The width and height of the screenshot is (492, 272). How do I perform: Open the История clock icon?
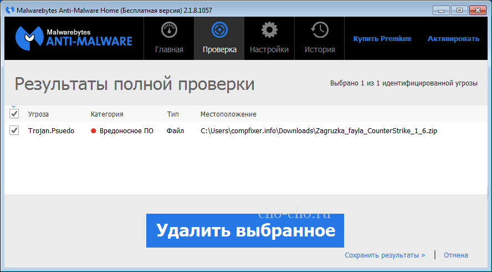point(320,30)
